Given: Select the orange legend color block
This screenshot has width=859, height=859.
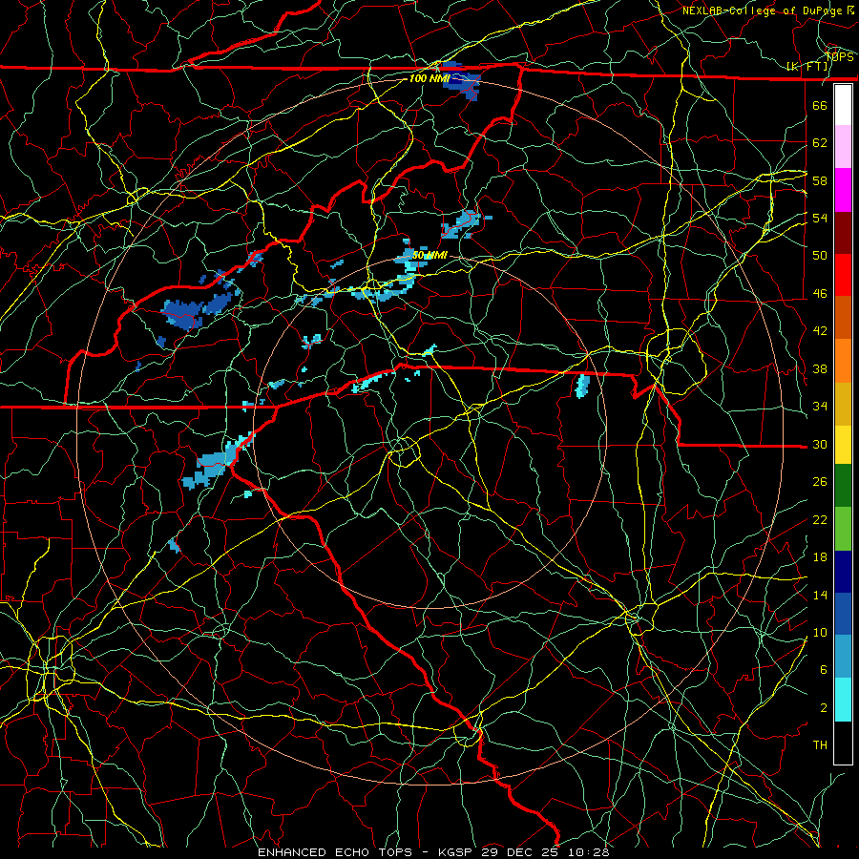Looking at the screenshot, I should [x=843, y=361].
